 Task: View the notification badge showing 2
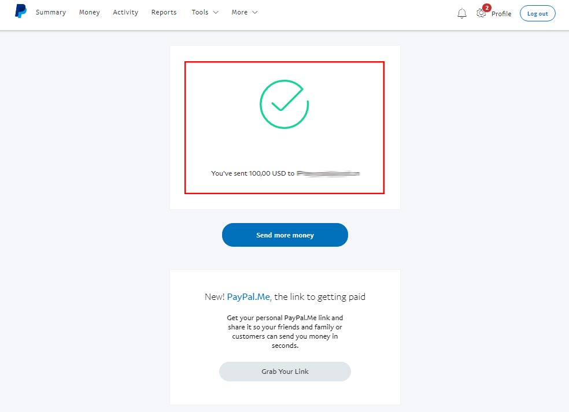coord(487,8)
